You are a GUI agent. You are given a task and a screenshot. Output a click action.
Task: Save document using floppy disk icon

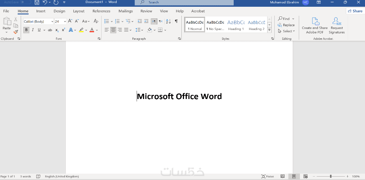(x=37, y=3)
